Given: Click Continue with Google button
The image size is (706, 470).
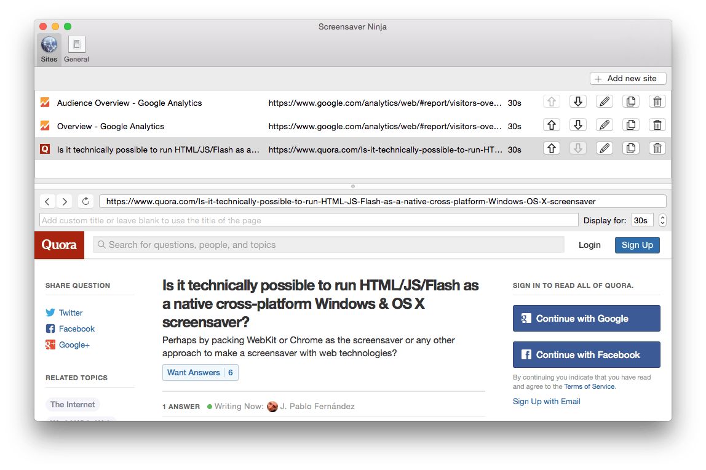Looking at the screenshot, I should 586,319.
